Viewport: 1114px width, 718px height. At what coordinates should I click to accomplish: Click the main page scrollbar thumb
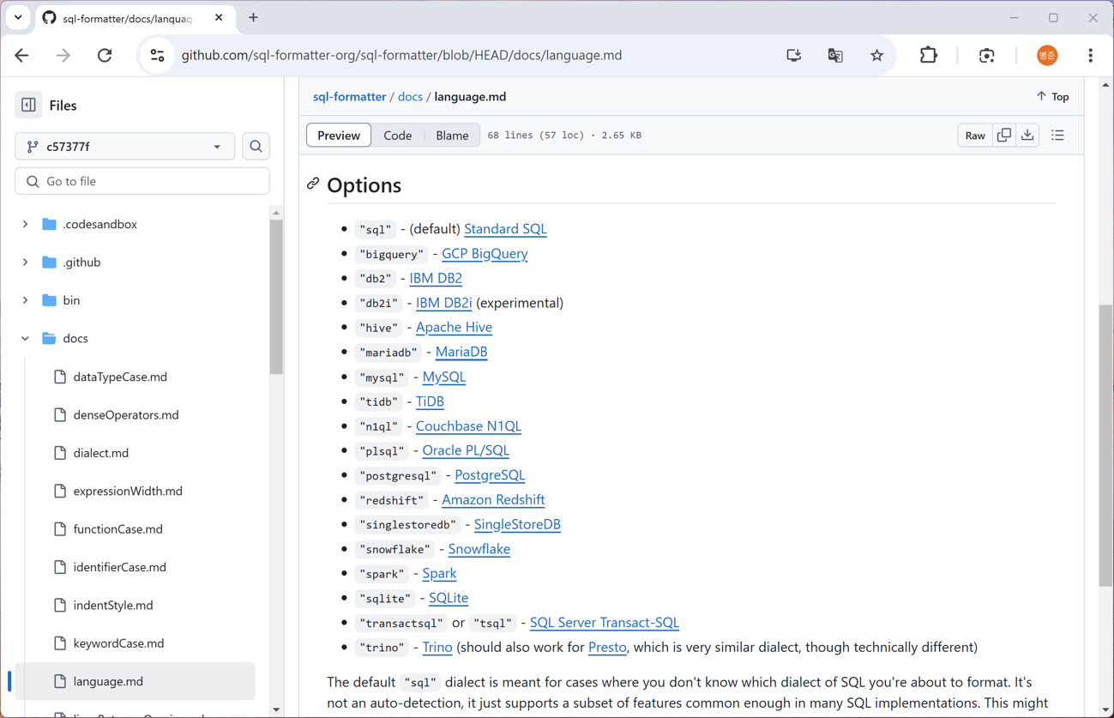coord(1106,446)
